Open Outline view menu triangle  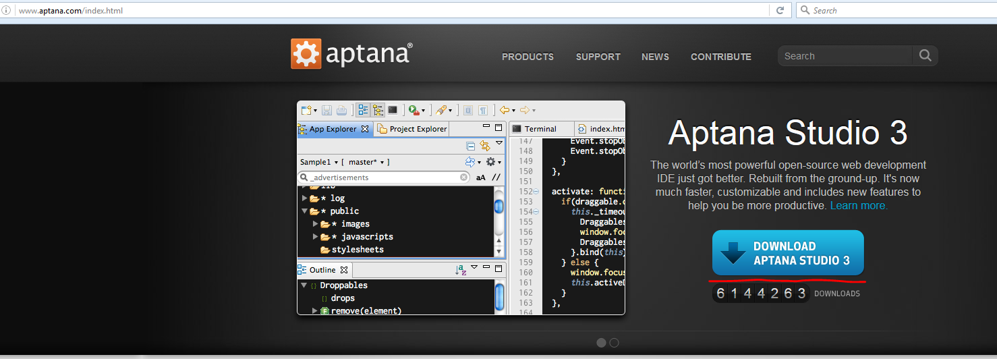pos(474,267)
